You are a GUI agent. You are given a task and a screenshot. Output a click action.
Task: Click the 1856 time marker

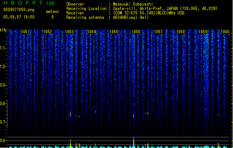136,32
